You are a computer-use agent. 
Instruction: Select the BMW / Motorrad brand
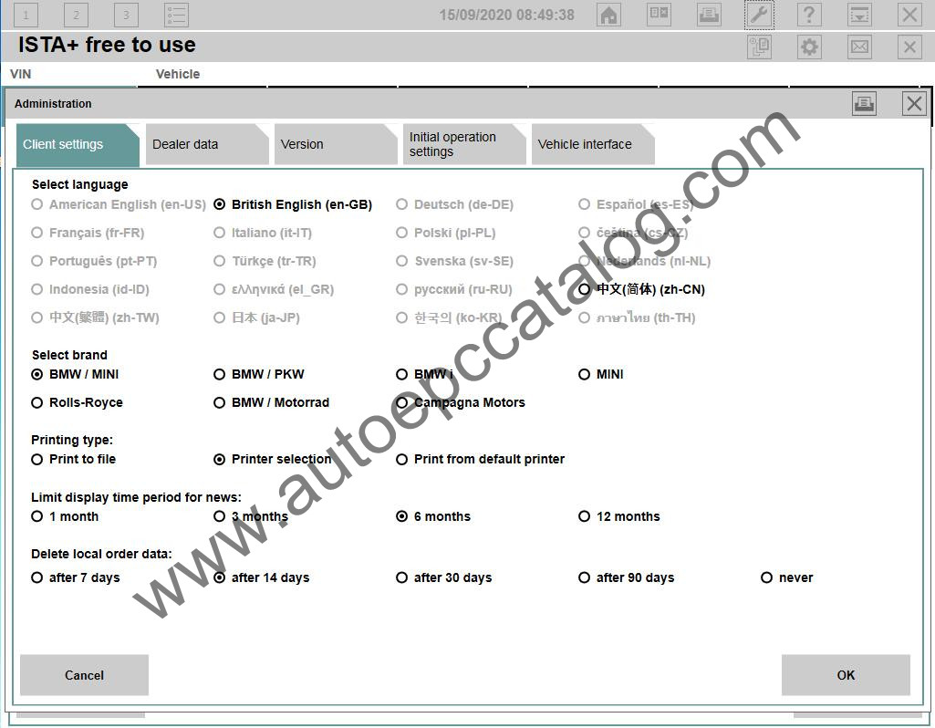click(271, 402)
